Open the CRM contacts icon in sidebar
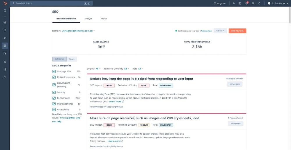This screenshot has height=150, width=291. click(x=5, y=30)
